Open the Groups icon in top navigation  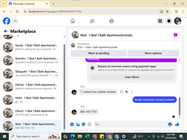point(111,21)
